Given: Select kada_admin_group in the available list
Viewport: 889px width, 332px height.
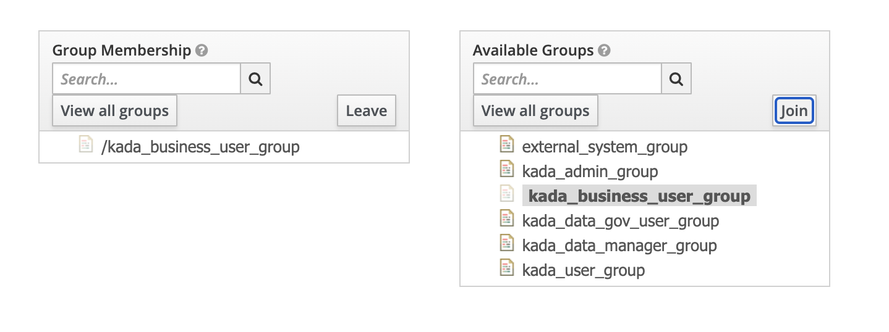Looking at the screenshot, I should (590, 172).
